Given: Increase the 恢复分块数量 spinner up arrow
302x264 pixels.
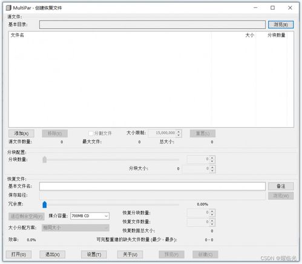Looking at the screenshot, I should pyautogui.click(x=212, y=211).
